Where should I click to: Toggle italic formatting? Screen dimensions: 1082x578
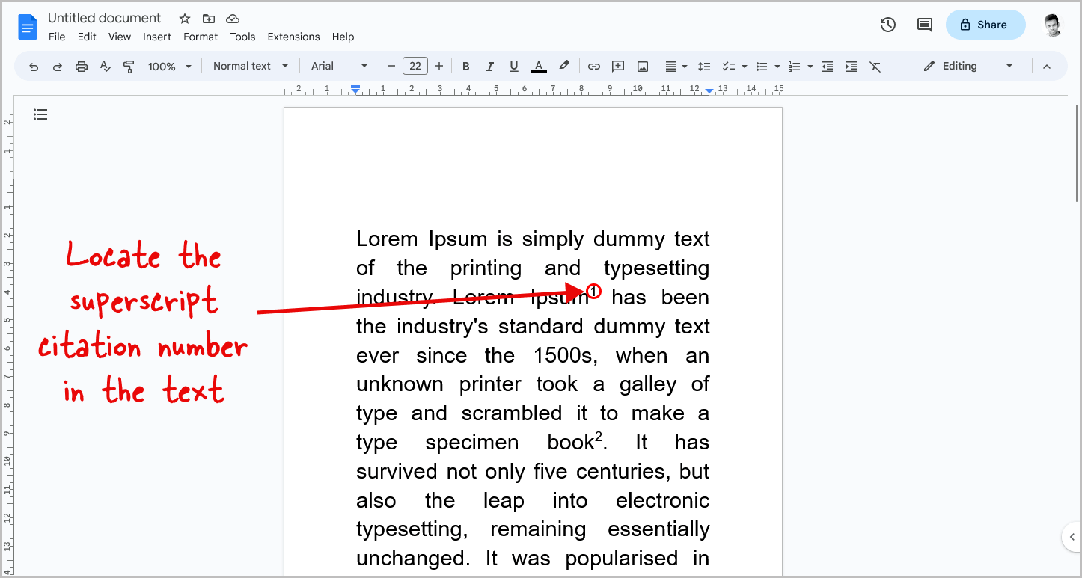[x=489, y=66]
